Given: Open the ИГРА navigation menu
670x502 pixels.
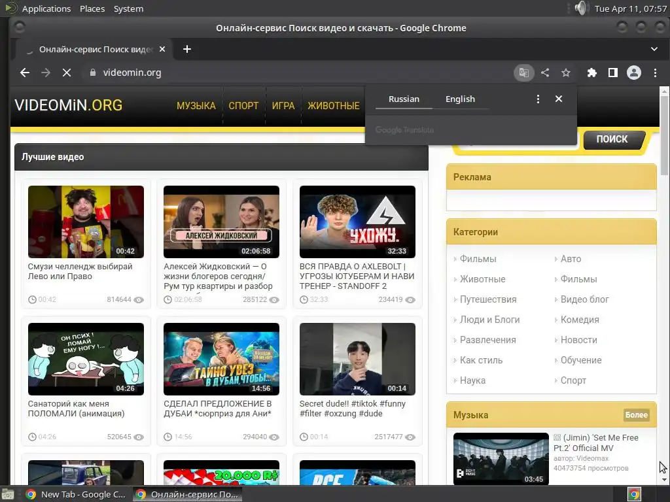Looking at the screenshot, I should click(283, 106).
